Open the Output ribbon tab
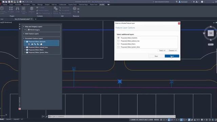 47,4
